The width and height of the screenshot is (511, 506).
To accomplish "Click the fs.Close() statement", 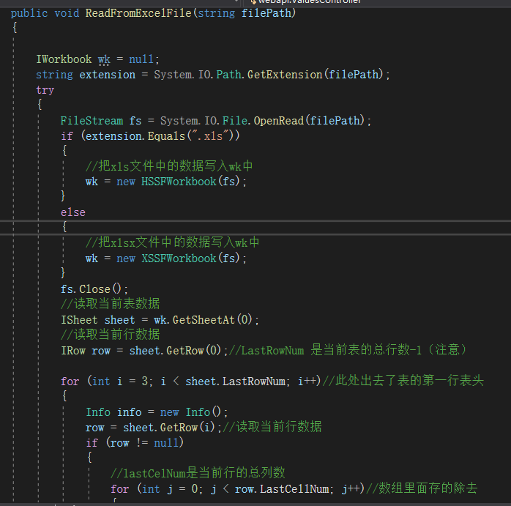I will [x=94, y=289].
